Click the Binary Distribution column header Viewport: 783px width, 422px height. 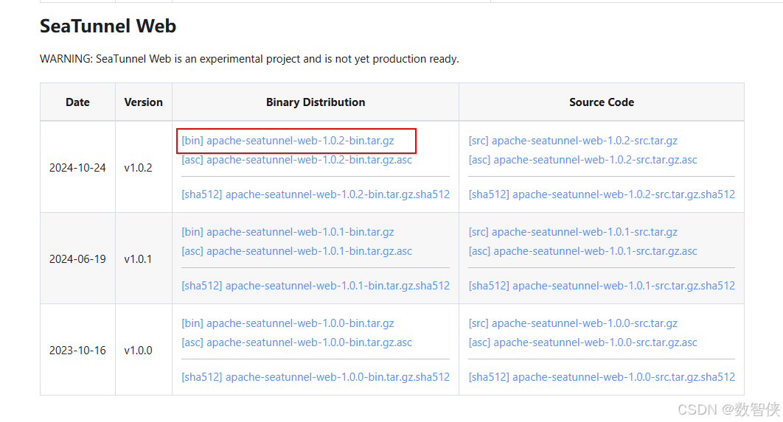coord(316,102)
